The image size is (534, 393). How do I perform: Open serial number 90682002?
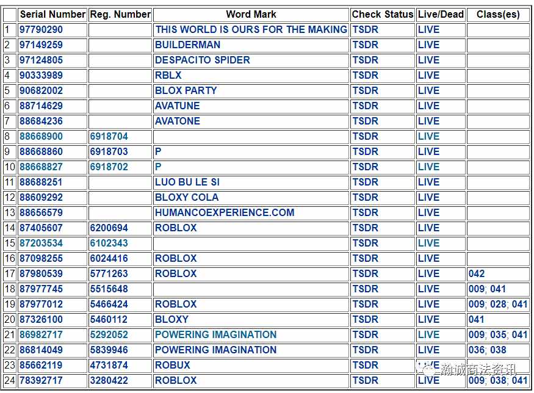pos(41,90)
